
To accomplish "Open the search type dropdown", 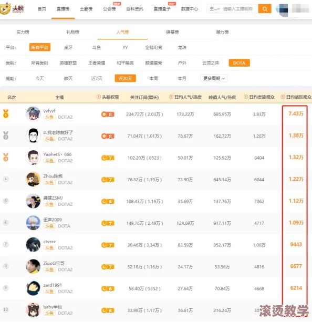I will pyautogui.click(x=214, y=9).
